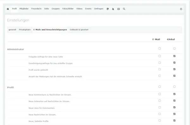Click the Profil section label
The width and height of the screenshot is (190, 125).
click(x=10, y=87)
